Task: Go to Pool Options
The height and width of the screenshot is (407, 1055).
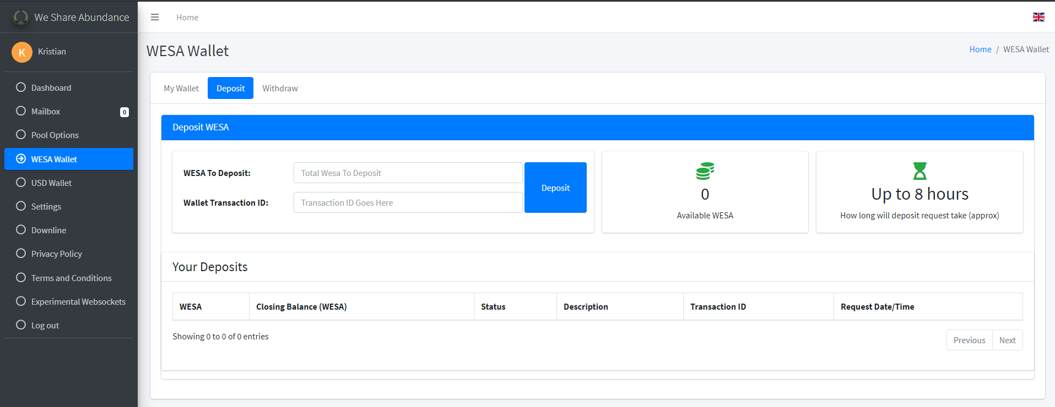Action: point(69,135)
